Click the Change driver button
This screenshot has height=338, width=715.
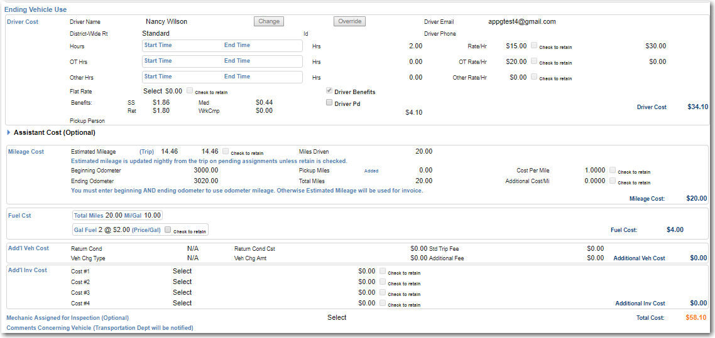[268, 21]
